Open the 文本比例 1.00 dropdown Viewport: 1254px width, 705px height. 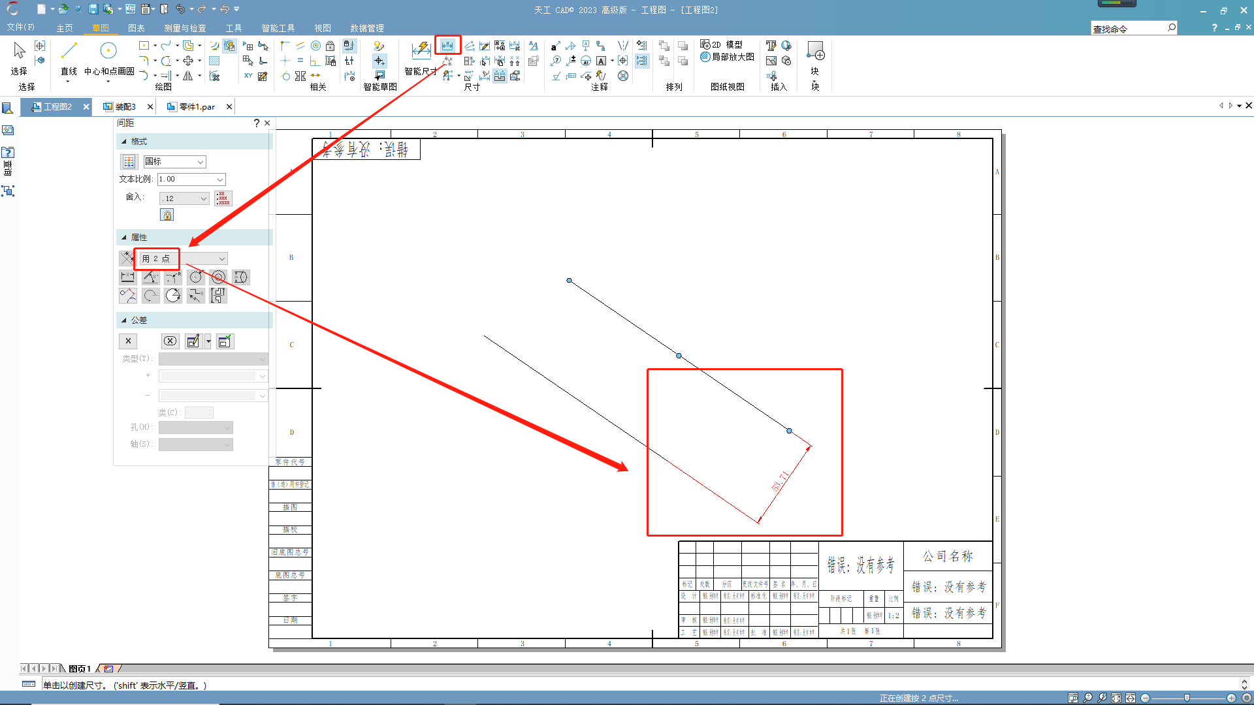(191, 179)
